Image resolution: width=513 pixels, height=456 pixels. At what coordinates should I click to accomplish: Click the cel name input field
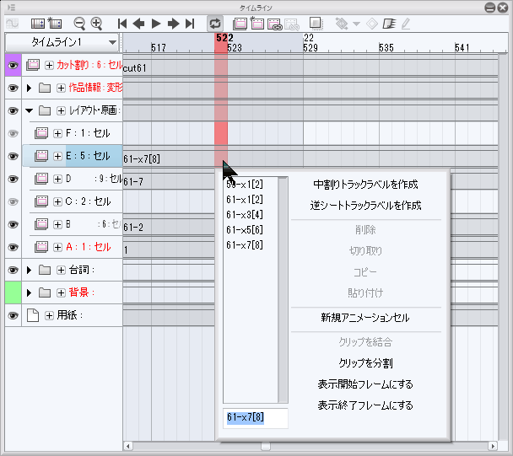[x=256, y=418]
